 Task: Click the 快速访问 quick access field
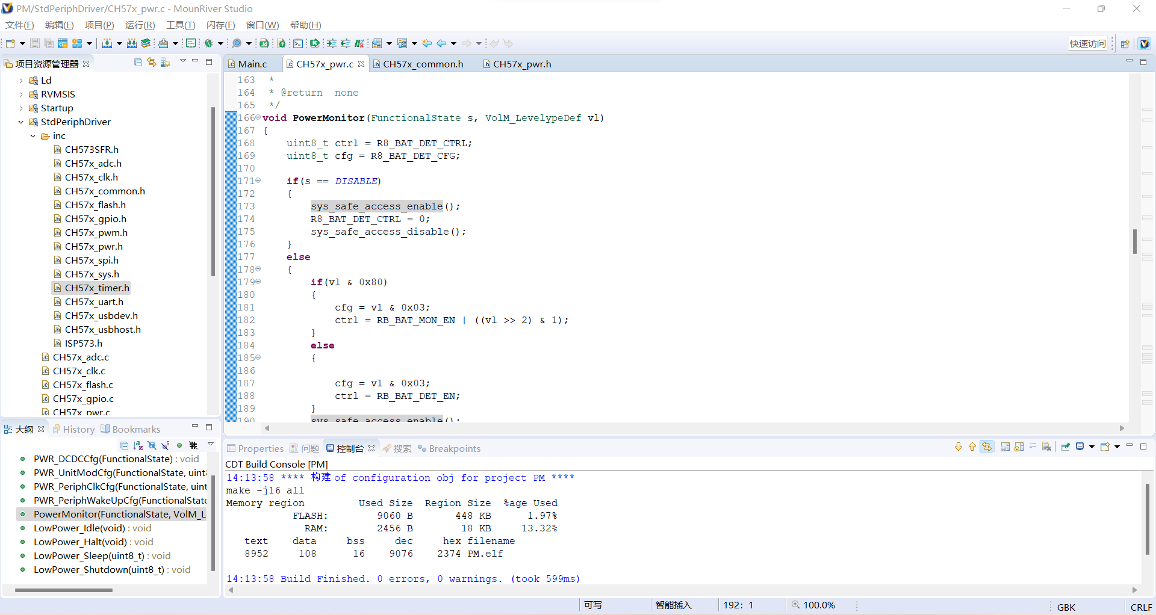pos(1087,43)
